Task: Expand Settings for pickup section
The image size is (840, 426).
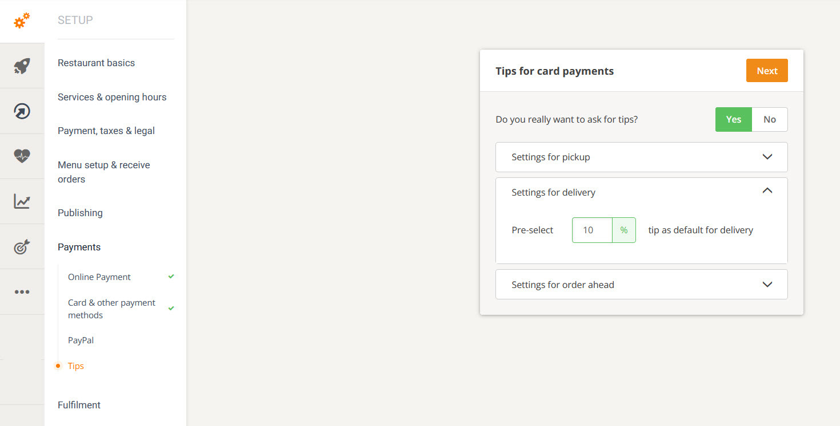Action: (x=641, y=157)
